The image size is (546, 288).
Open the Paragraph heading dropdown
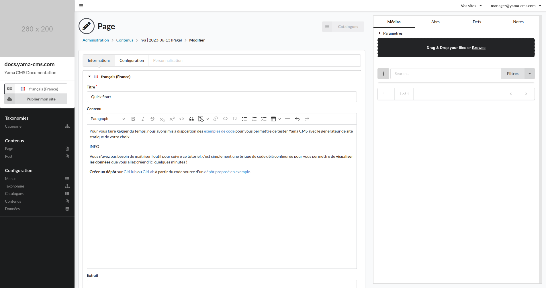click(x=108, y=119)
